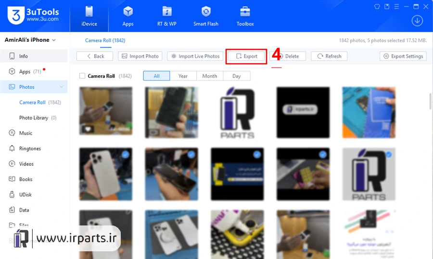The height and width of the screenshot is (259, 433).
Task: Click the Export button
Action: pyautogui.click(x=246, y=56)
